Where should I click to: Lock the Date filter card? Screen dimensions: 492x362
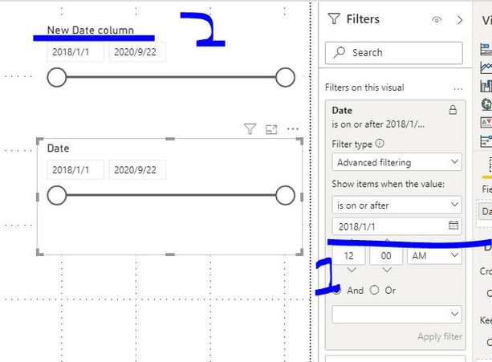coord(453,110)
